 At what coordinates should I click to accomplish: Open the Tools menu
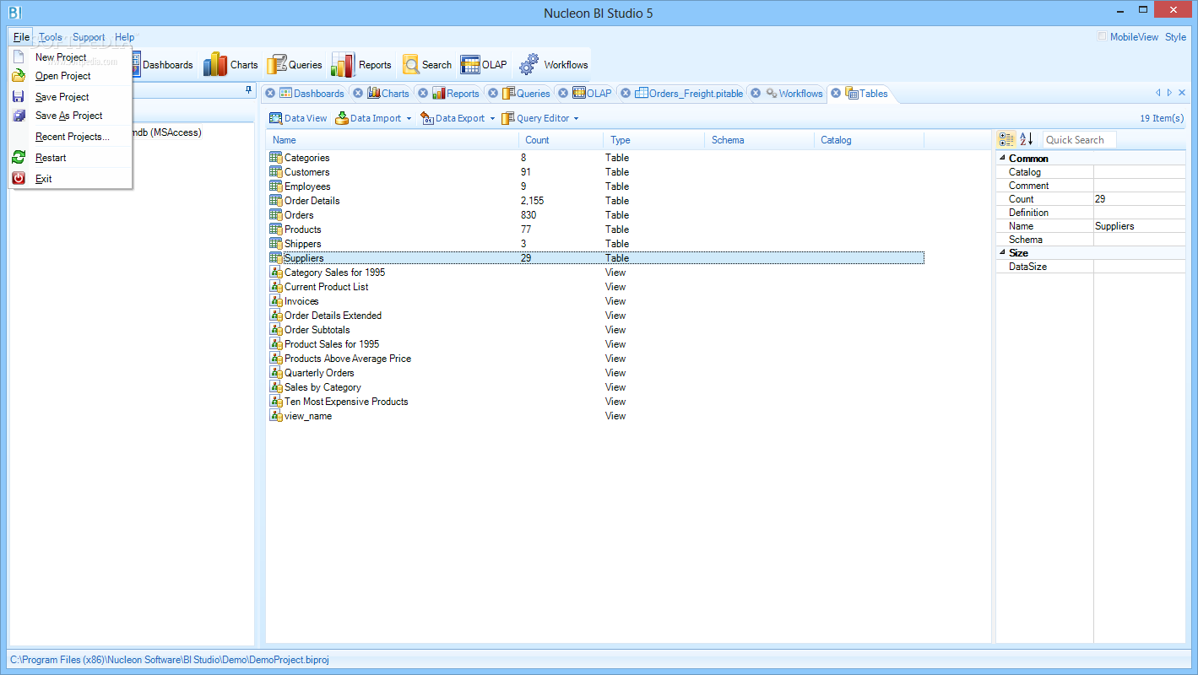tap(51, 37)
